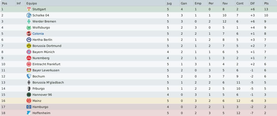
Task: Select the Schalke 04 badge icon
Action: [x=29, y=15]
